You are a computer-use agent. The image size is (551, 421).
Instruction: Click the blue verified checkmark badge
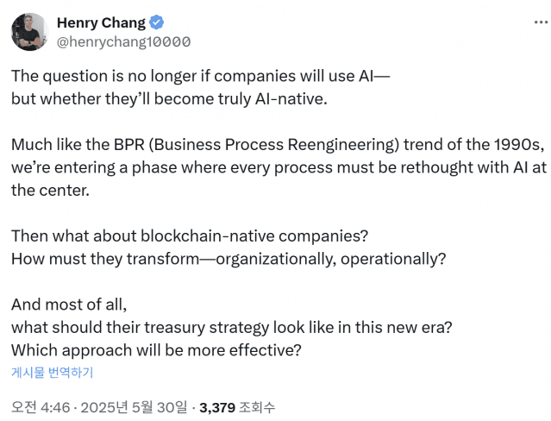[x=156, y=22]
